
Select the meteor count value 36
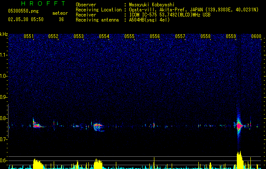coord(61,19)
